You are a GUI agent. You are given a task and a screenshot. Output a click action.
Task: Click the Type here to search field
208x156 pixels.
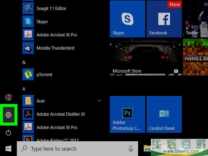pos(74,149)
